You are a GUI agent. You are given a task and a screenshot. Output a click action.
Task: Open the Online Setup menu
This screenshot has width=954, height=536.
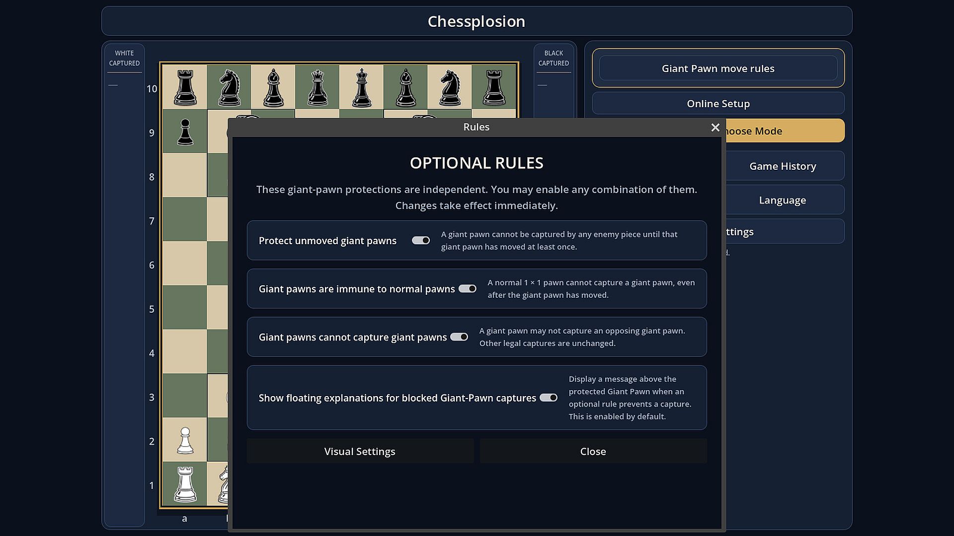tap(718, 104)
